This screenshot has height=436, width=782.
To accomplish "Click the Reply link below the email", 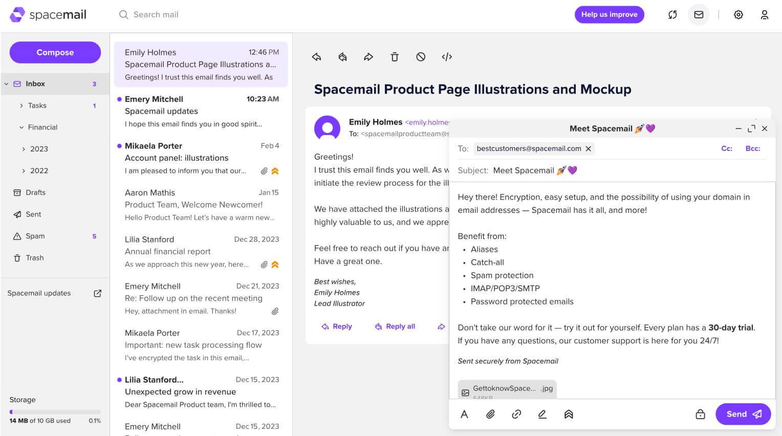I will 337,326.
